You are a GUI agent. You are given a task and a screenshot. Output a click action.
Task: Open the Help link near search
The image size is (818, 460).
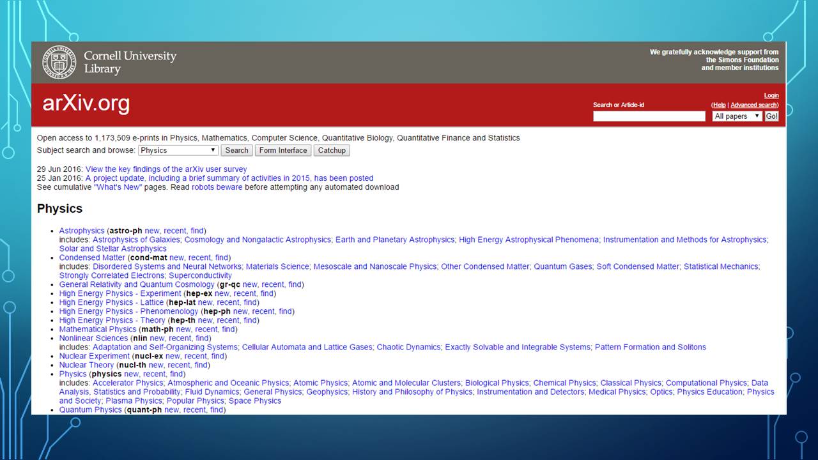(720, 105)
